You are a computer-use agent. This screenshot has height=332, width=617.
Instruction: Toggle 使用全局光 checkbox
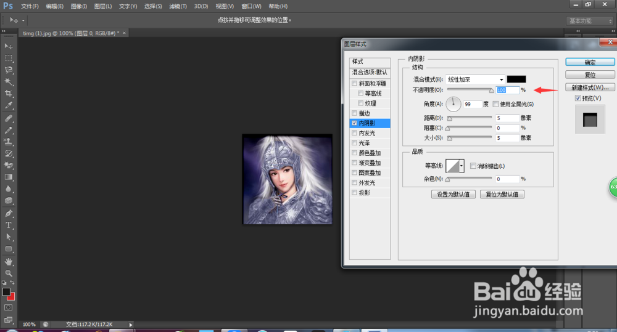(x=495, y=104)
